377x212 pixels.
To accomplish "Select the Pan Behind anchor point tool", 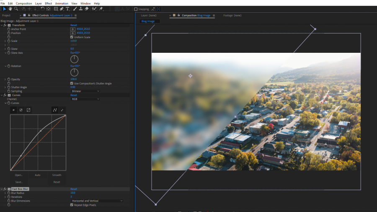I will [x=48, y=9].
